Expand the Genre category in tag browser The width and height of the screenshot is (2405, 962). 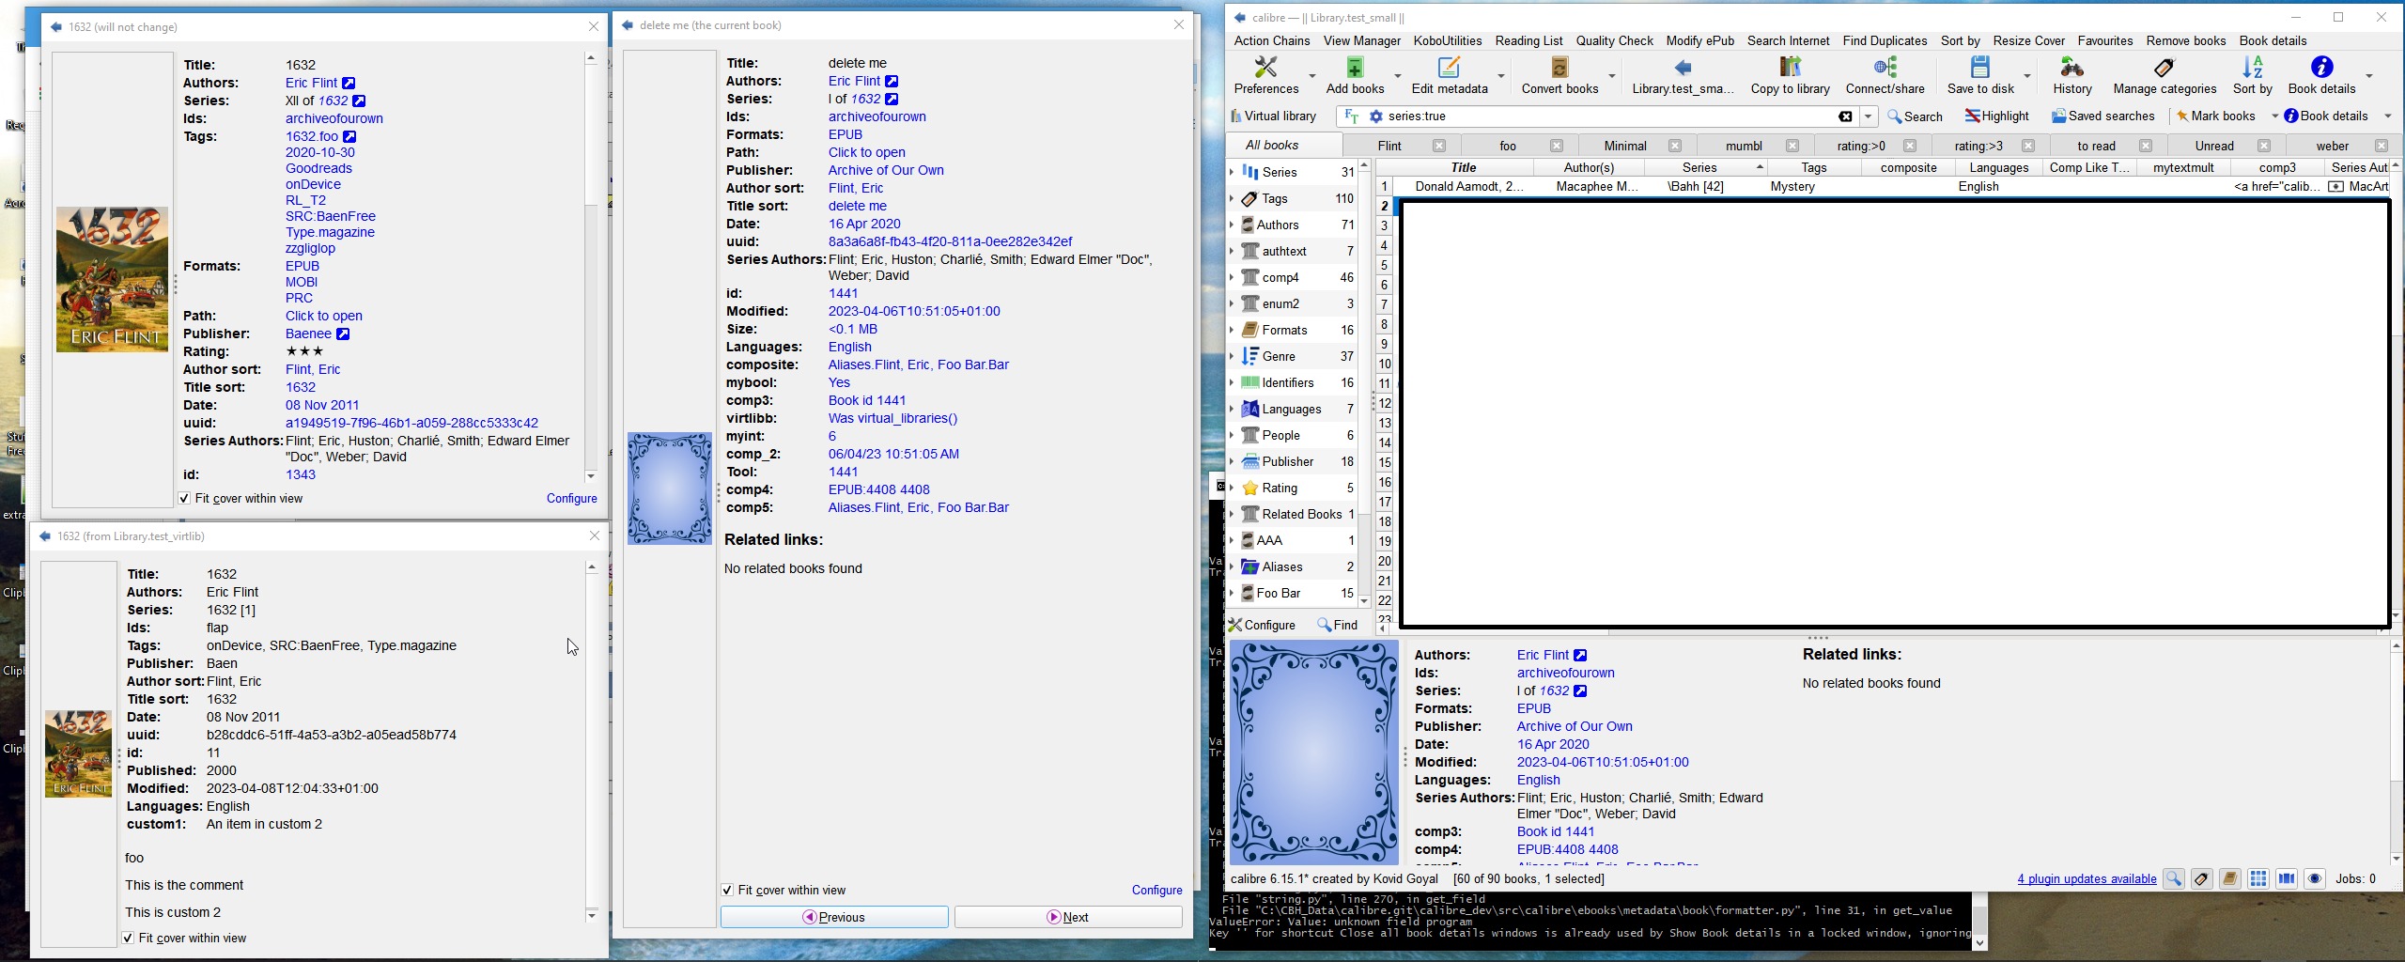pyautogui.click(x=1232, y=356)
